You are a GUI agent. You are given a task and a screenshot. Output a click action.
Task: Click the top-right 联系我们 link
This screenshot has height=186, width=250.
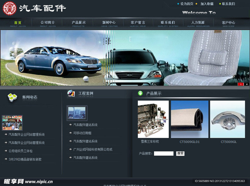229,4
